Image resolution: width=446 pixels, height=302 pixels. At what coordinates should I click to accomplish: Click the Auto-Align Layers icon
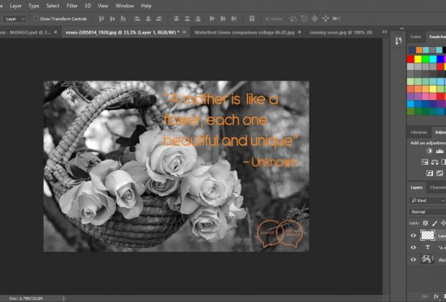click(x=252, y=19)
